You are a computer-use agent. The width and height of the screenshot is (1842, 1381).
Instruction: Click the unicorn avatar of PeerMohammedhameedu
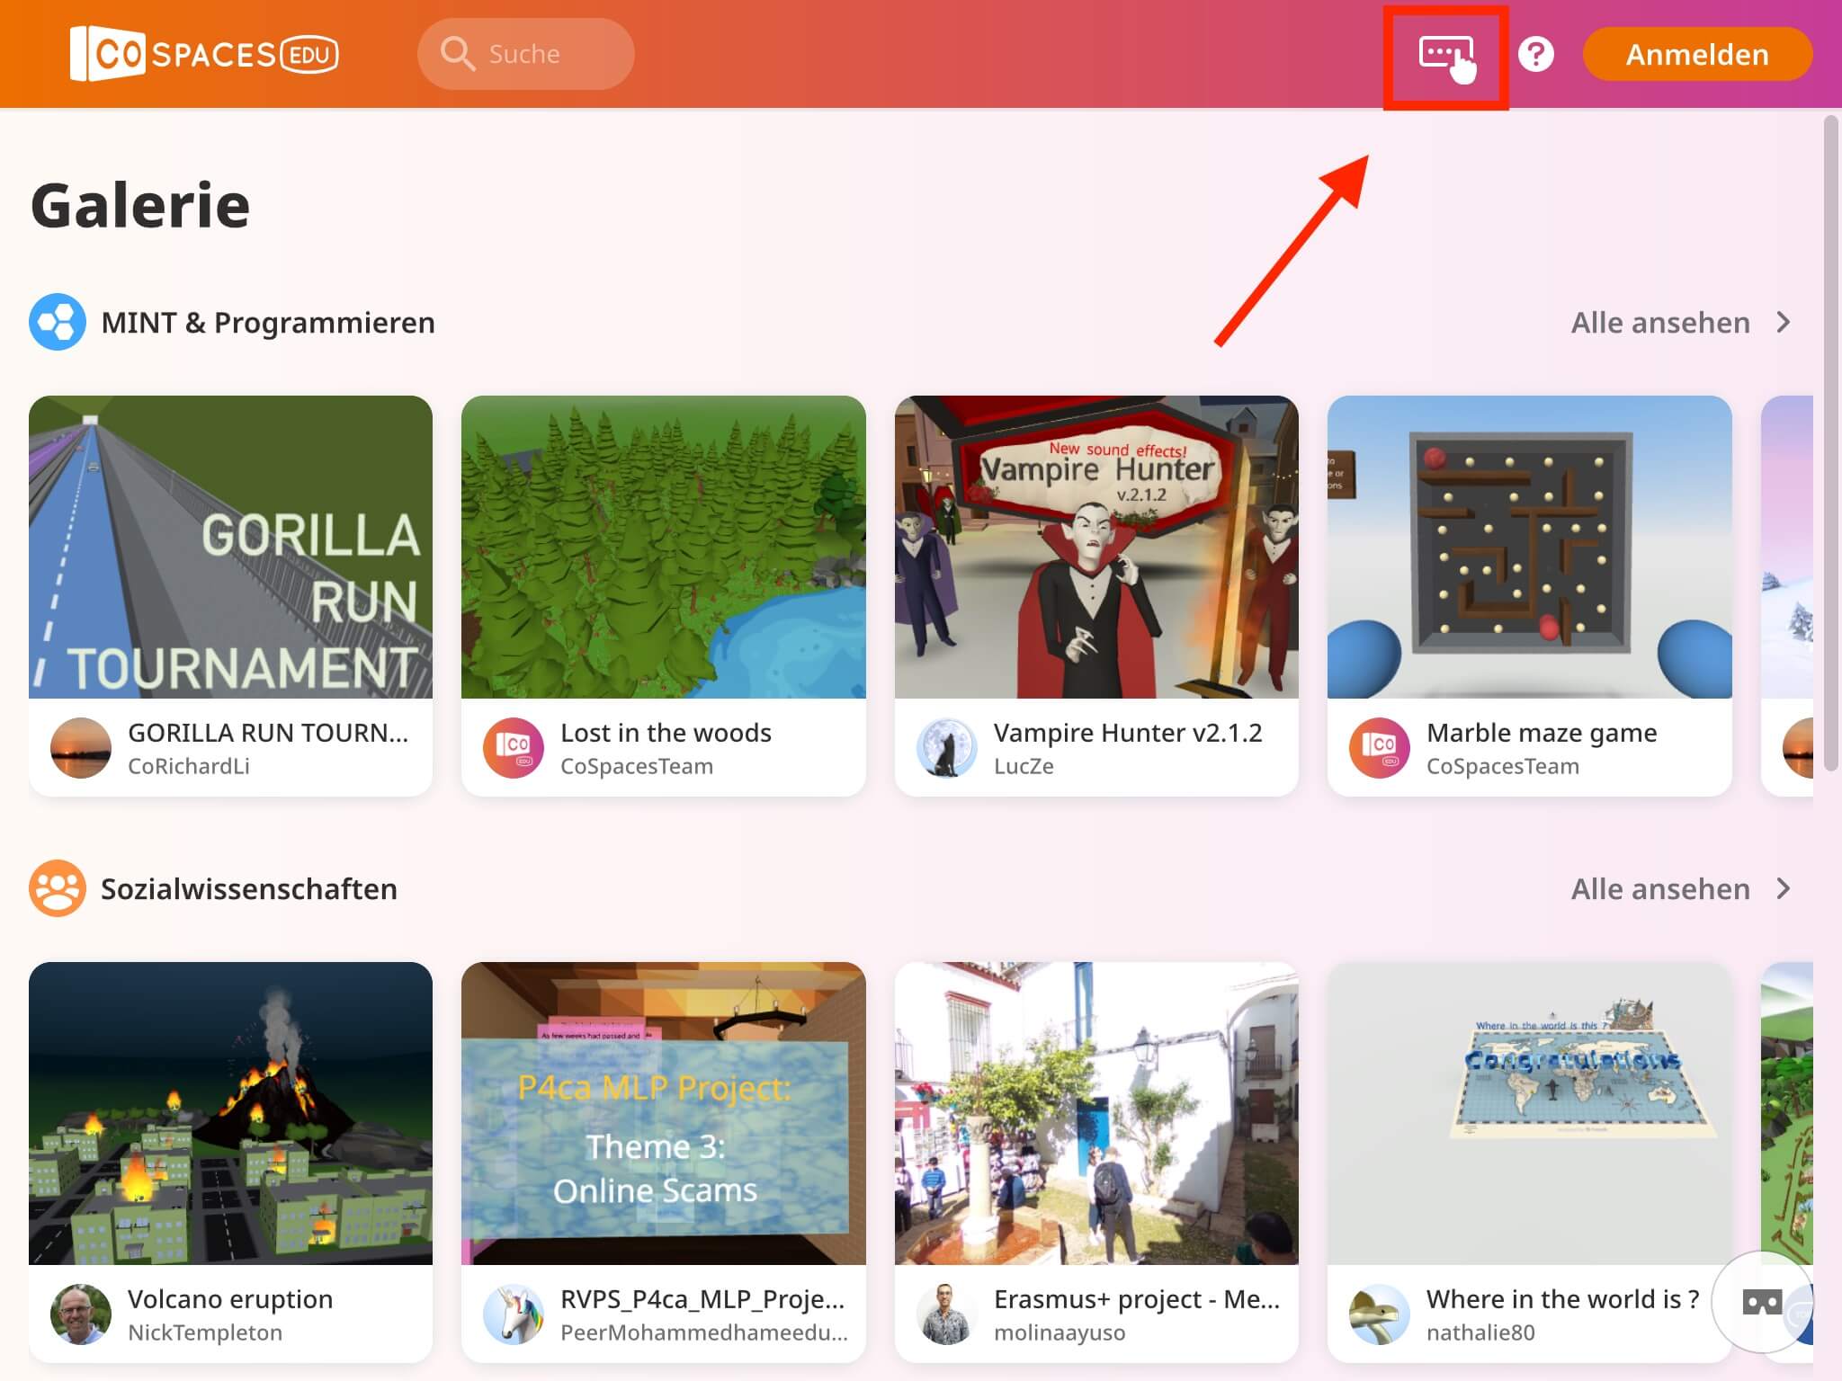coord(514,1314)
